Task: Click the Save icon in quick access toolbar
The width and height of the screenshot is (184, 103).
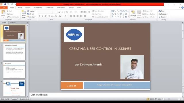Action: click(x=5, y=4)
